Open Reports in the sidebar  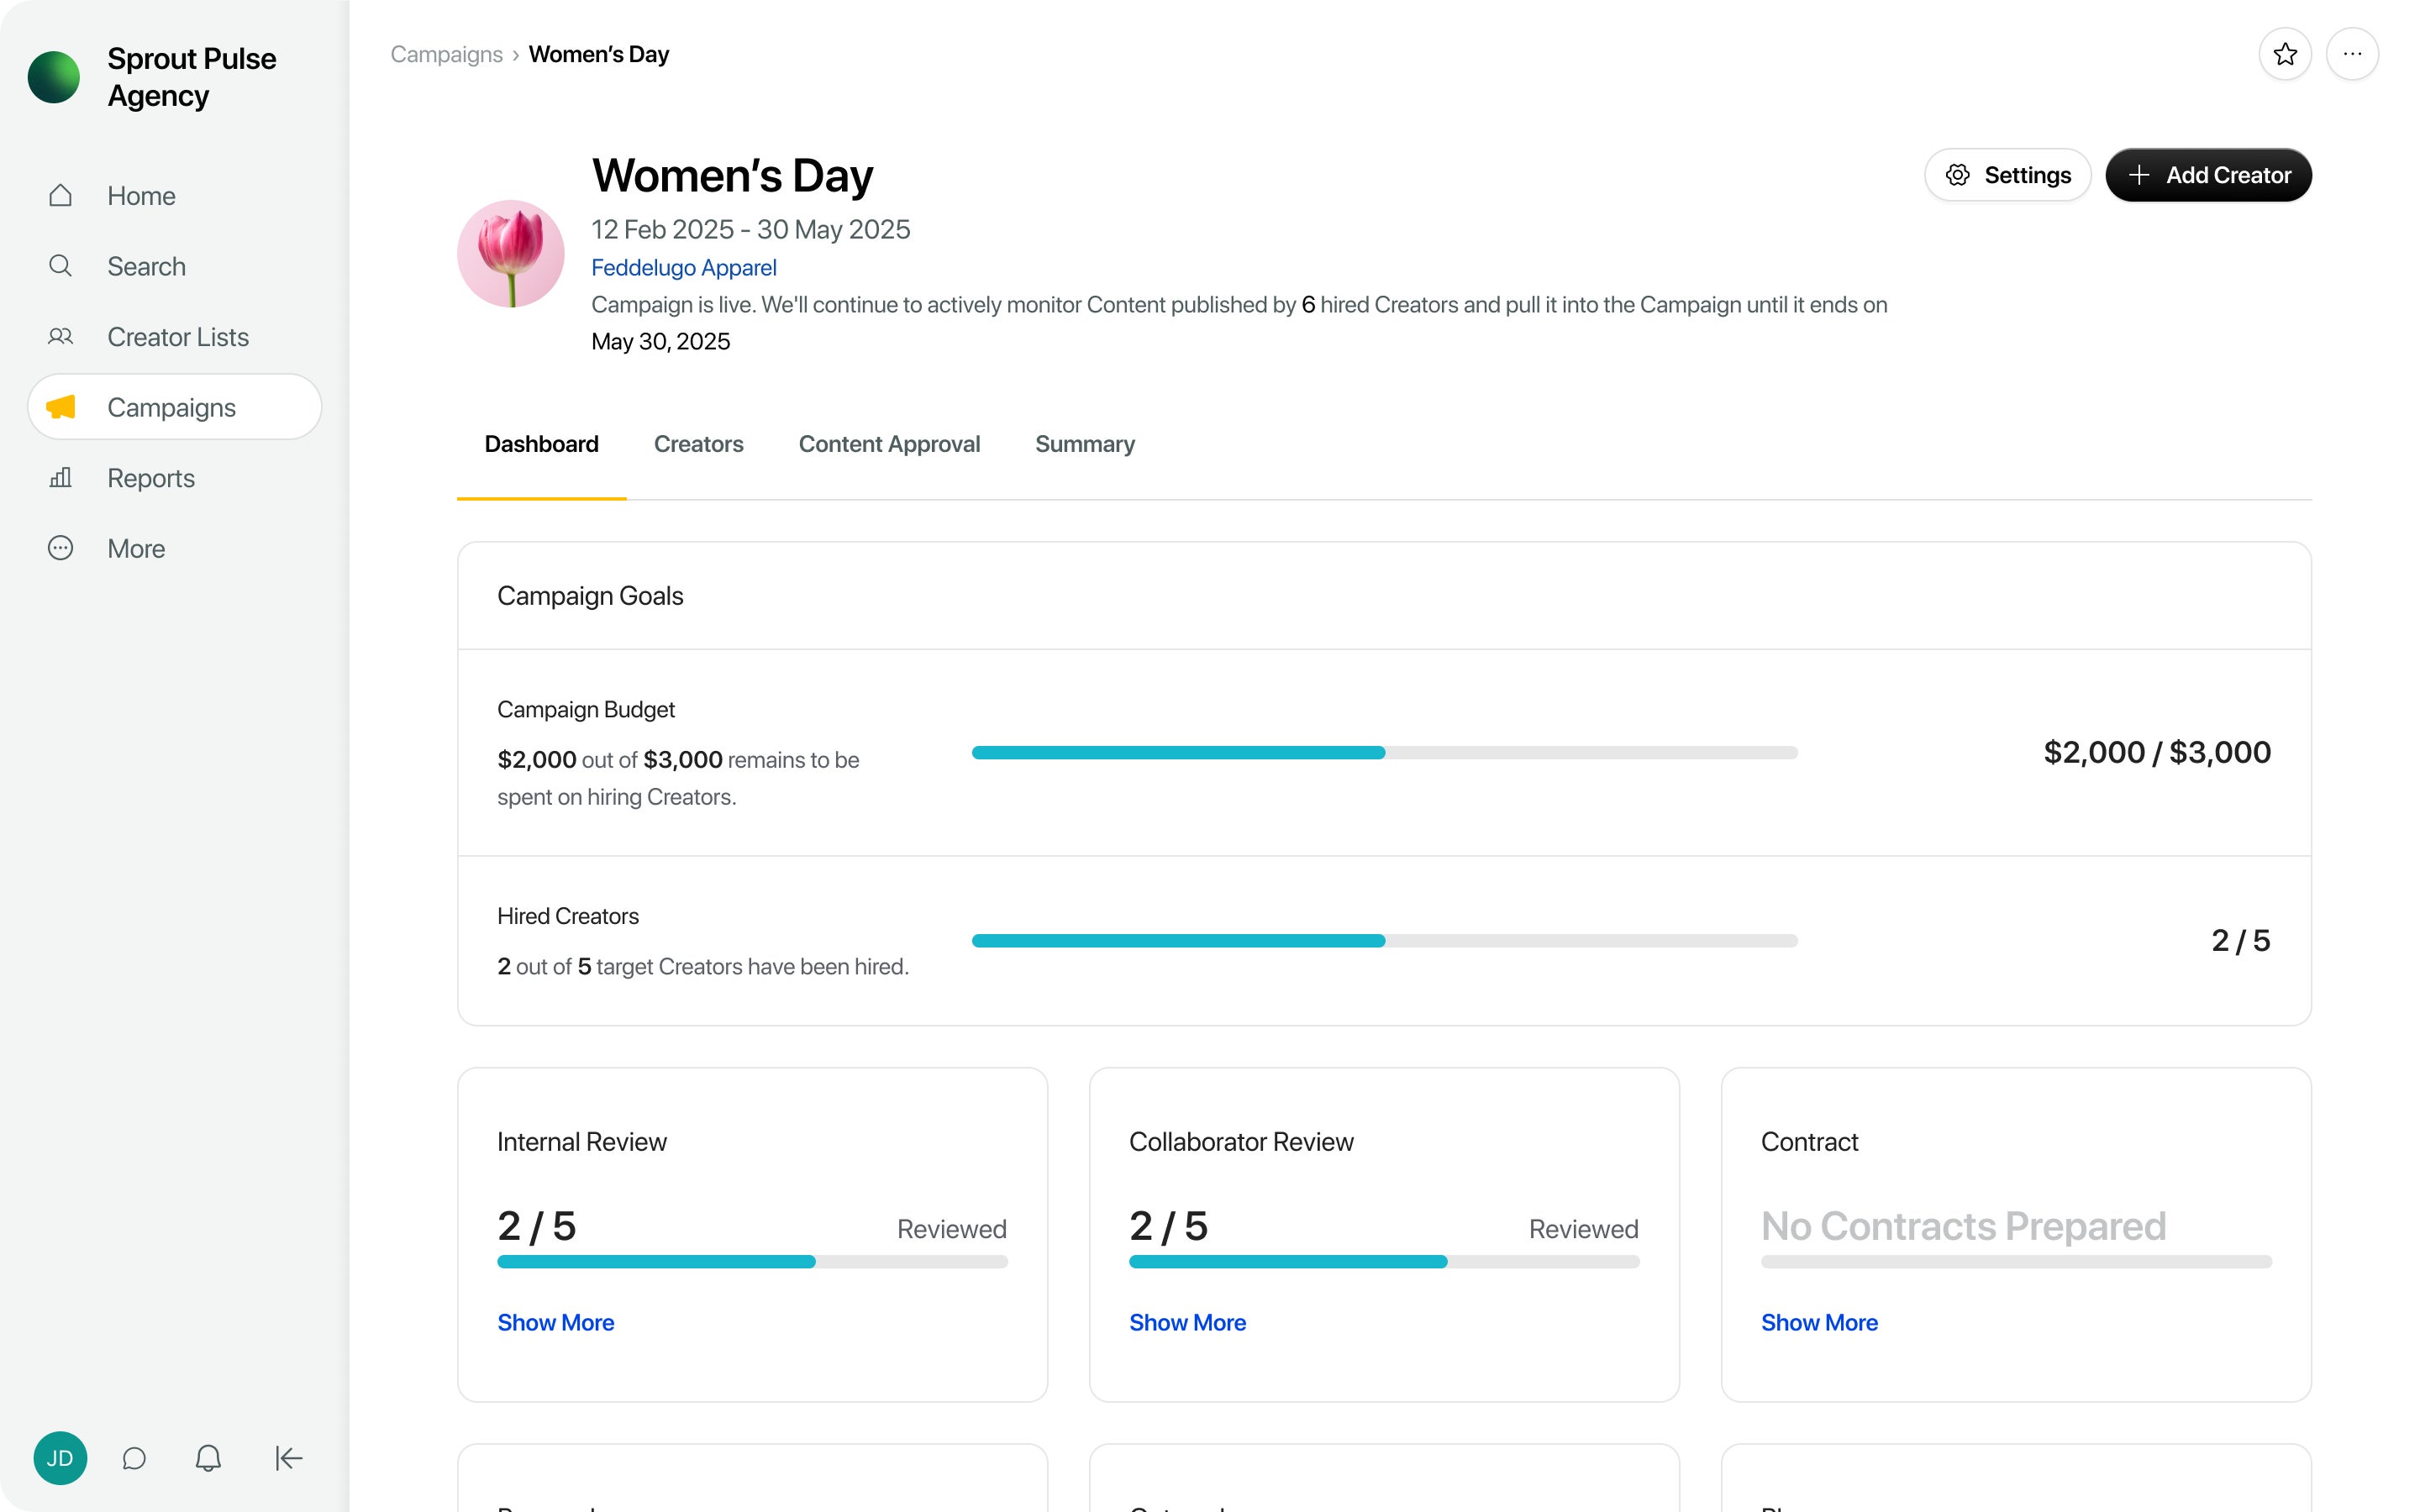coord(150,478)
